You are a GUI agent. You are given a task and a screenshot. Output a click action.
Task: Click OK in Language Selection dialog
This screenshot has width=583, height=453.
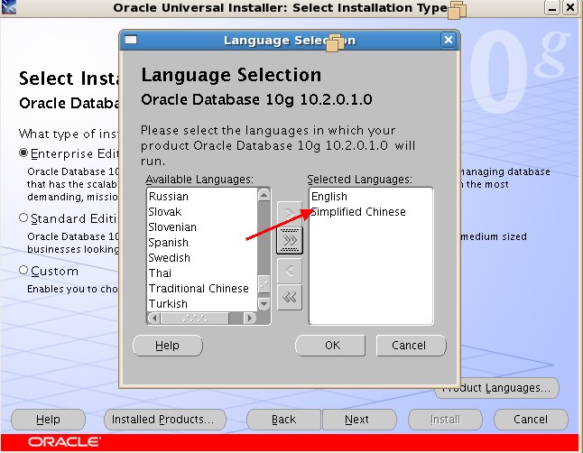(x=330, y=346)
